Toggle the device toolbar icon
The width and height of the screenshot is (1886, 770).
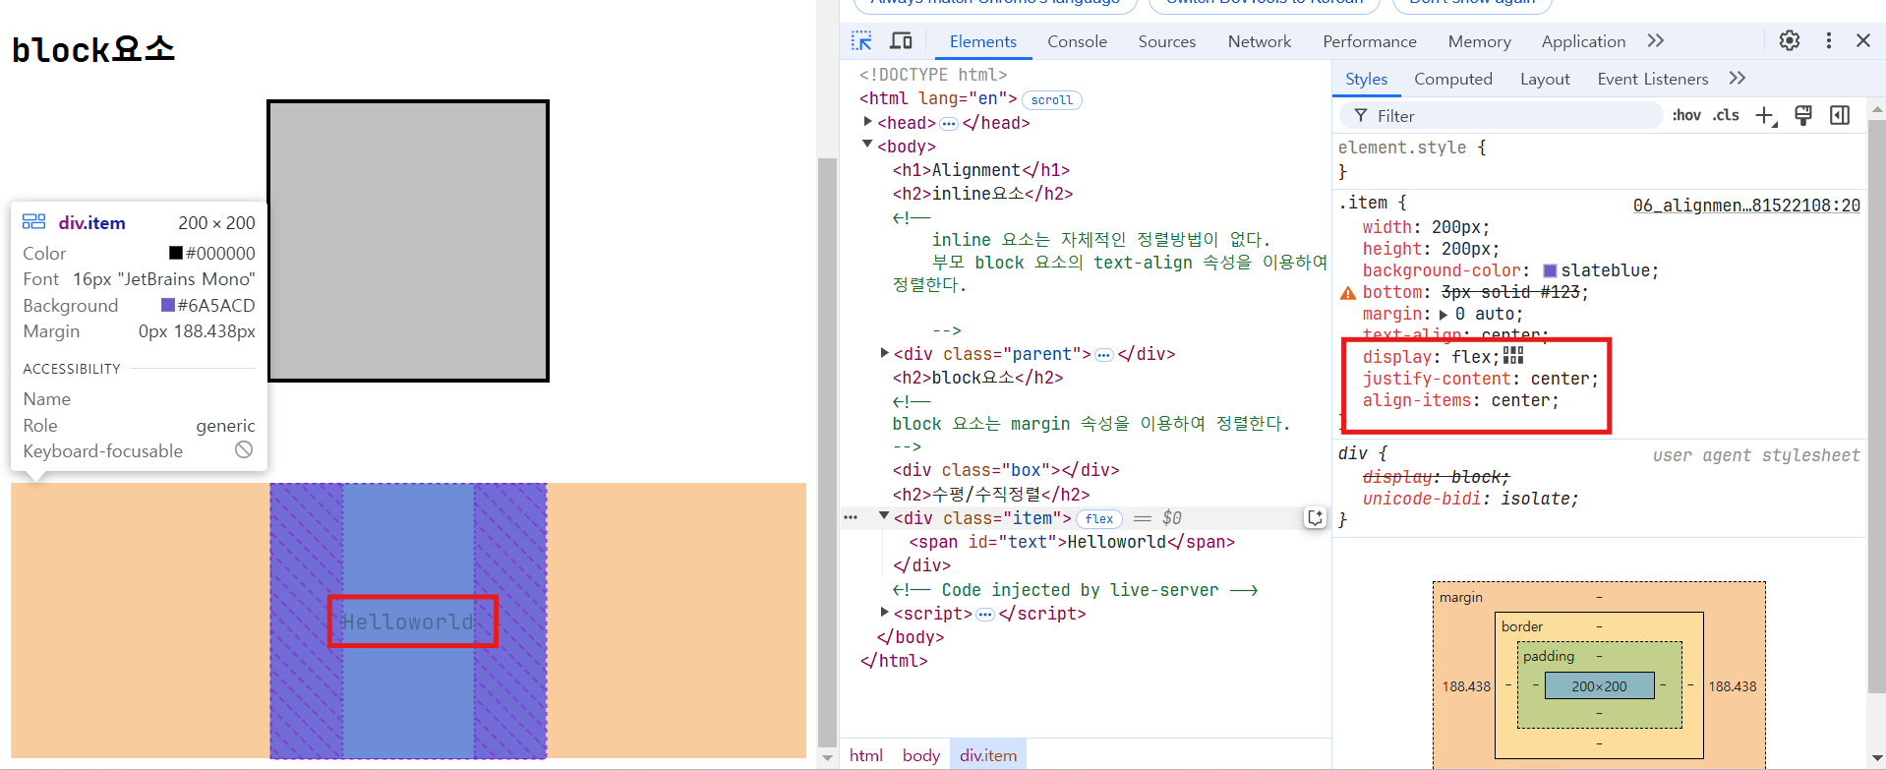click(901, 41)
